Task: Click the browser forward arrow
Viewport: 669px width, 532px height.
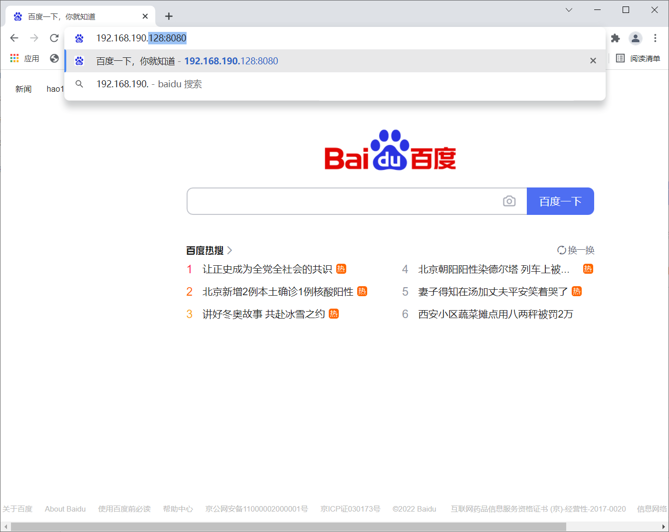Action: click(x=34, y=38)
